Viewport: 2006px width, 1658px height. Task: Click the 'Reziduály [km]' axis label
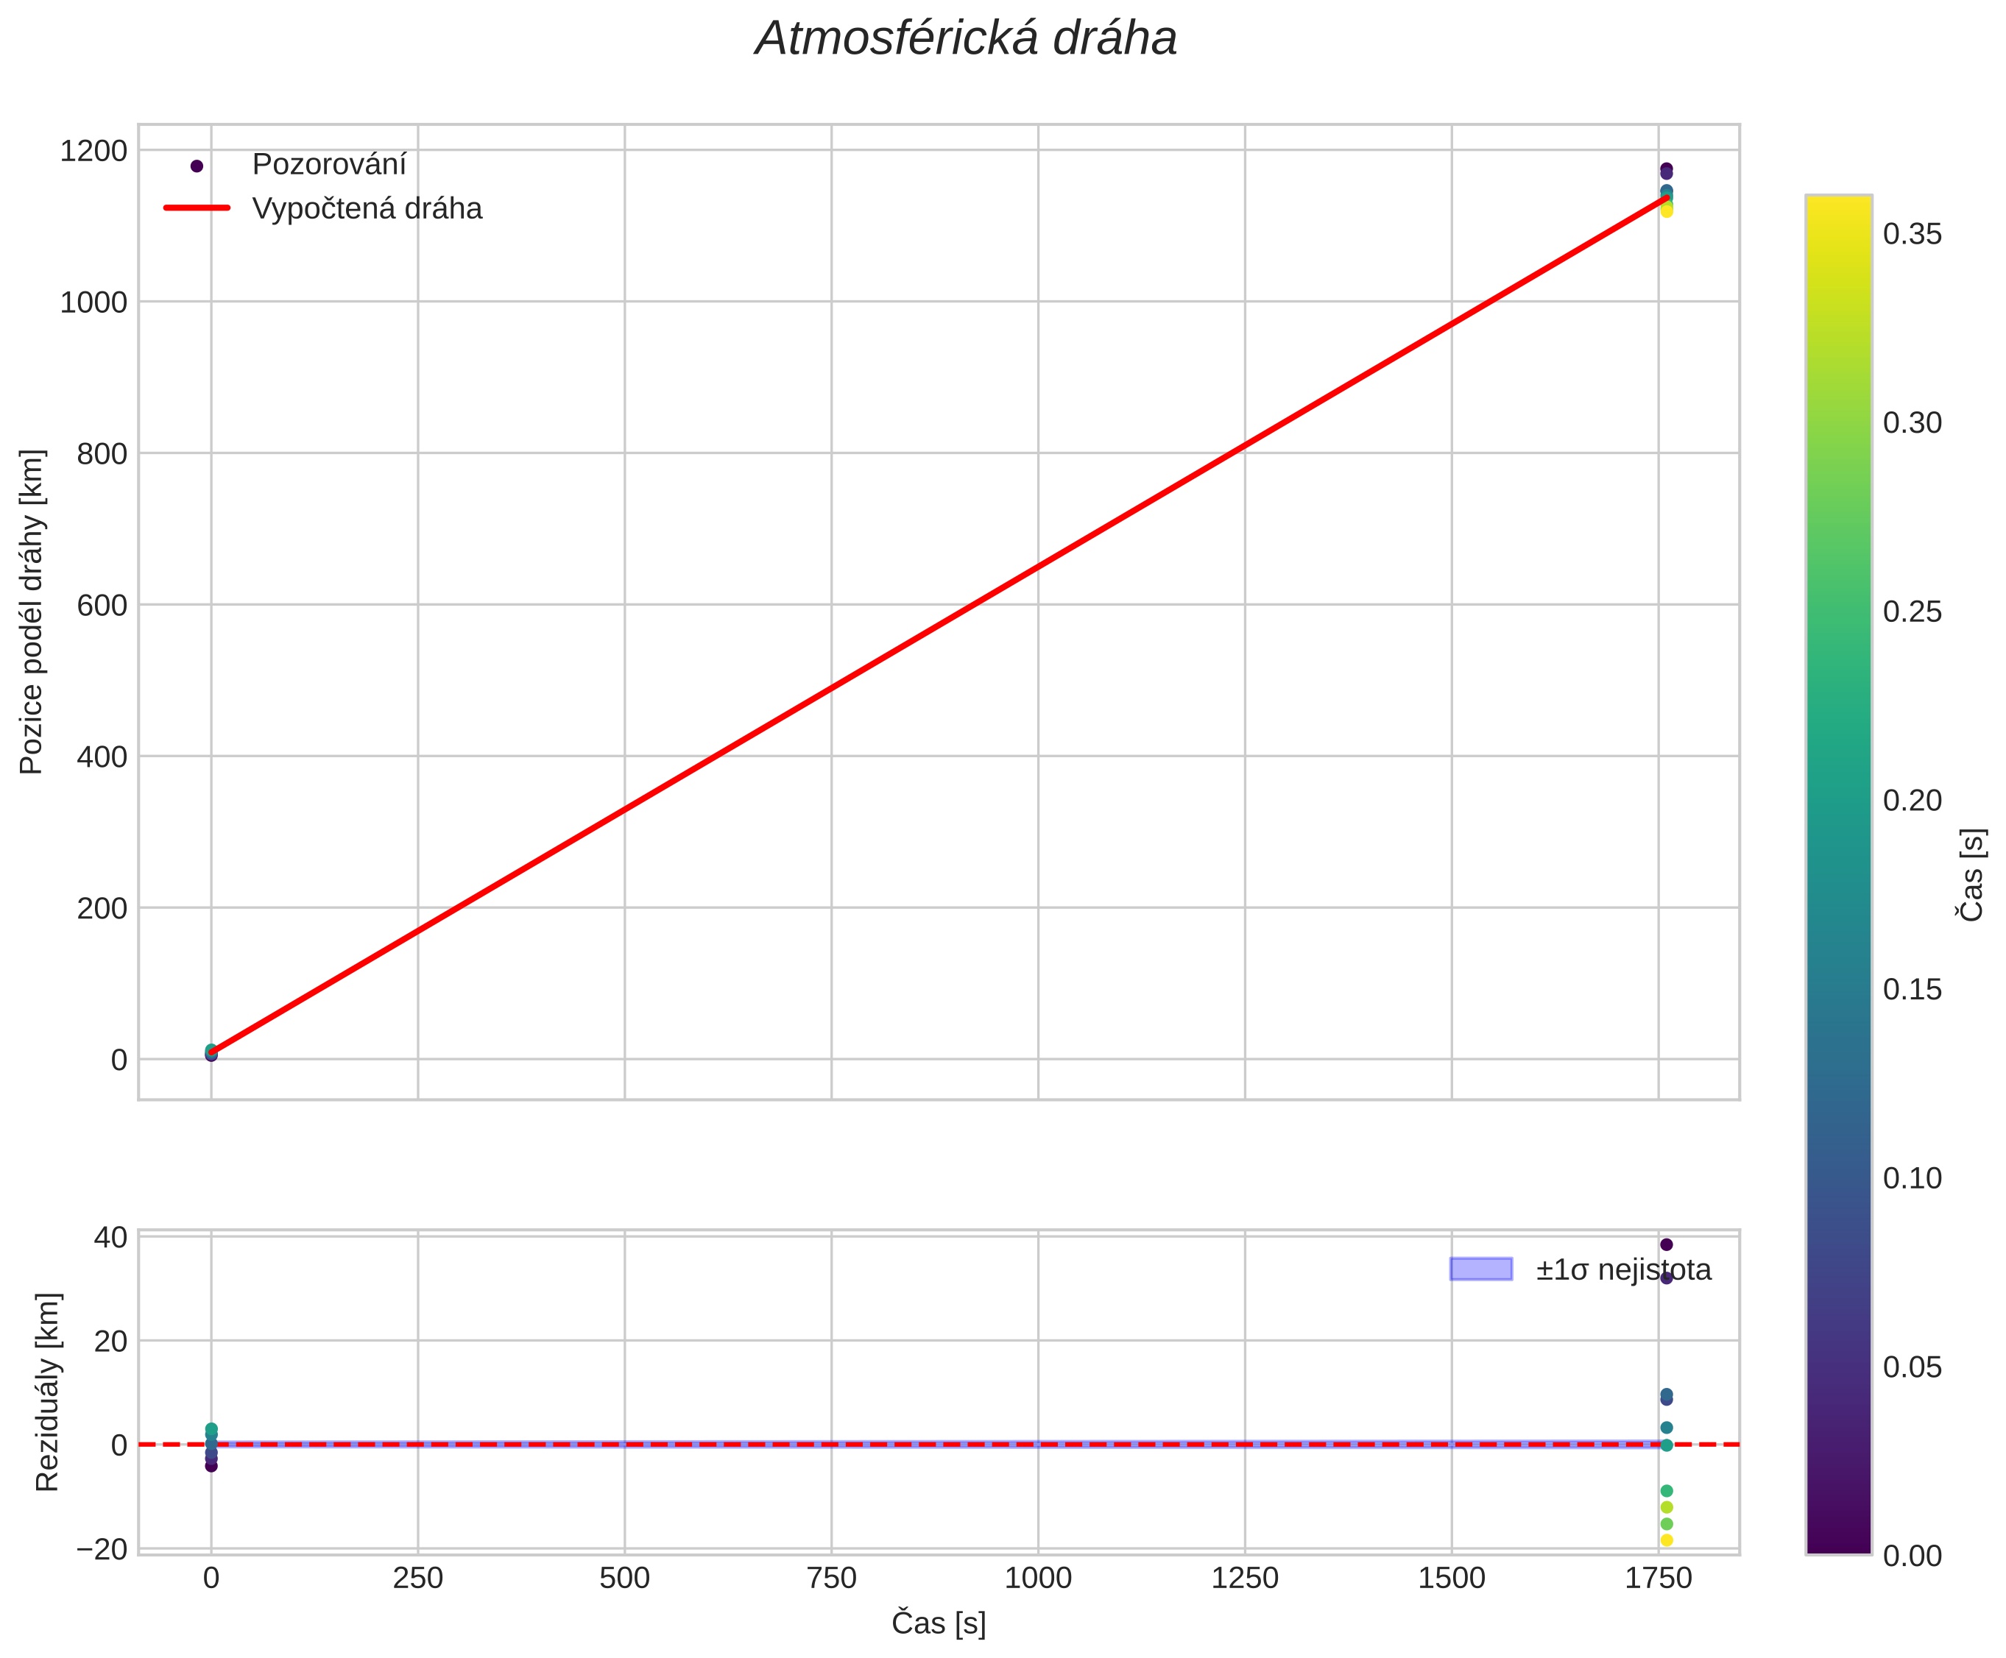[x=47, y=1392]
